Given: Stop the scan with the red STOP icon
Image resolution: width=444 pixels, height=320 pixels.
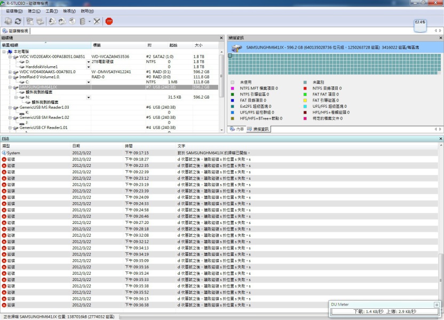Looking at the screenshot, I should [x=109, y=21].
